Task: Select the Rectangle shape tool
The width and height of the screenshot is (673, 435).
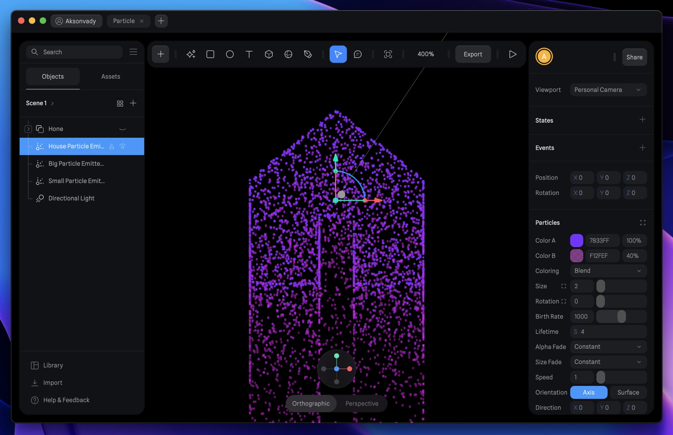Action: (x=210, y=54)
